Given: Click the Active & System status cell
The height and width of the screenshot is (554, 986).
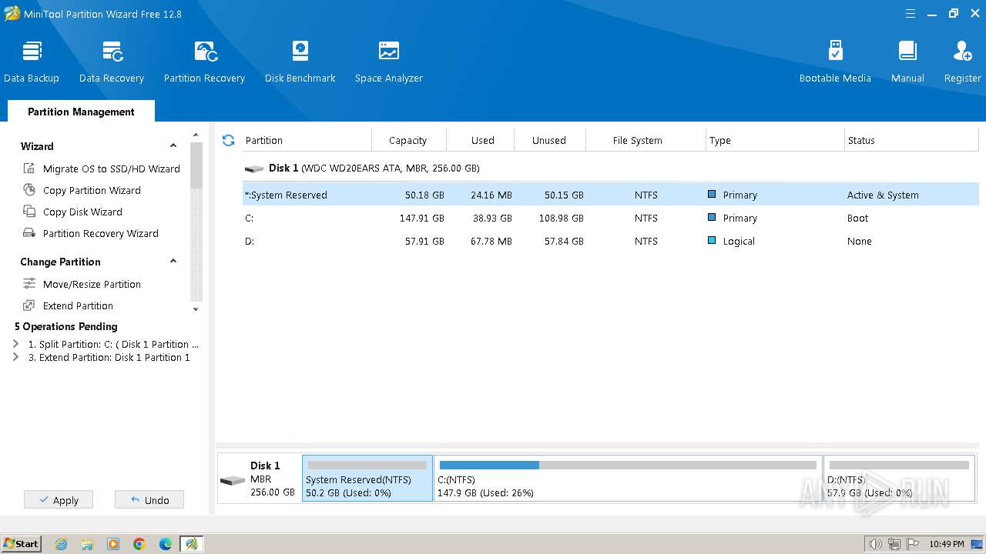Looking at the screenshot, I should (883, 195).
